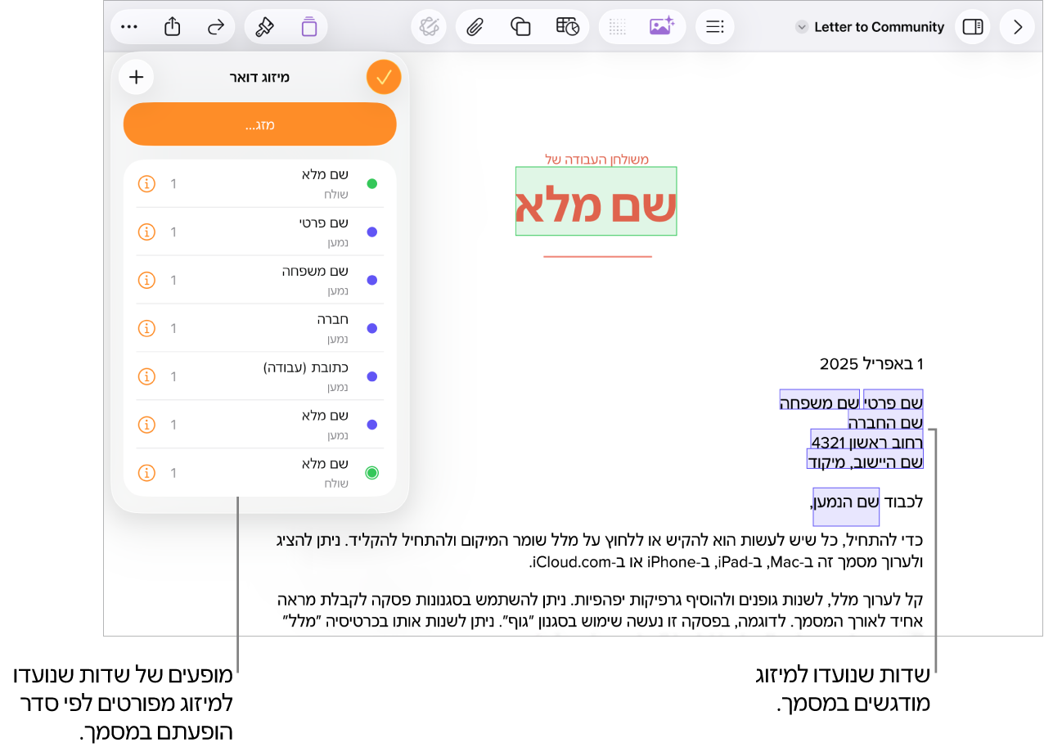This screenshot has width=1044, height=747.
Task: Click the משולחן העבודה של heading text
Action: (596, 160)
